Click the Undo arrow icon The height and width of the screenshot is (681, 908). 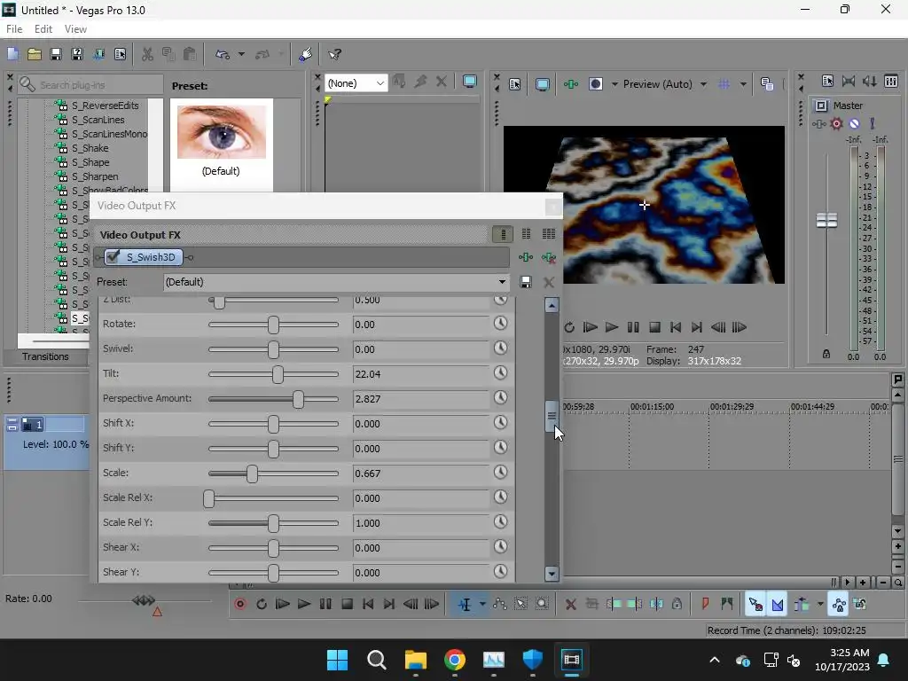223,54
